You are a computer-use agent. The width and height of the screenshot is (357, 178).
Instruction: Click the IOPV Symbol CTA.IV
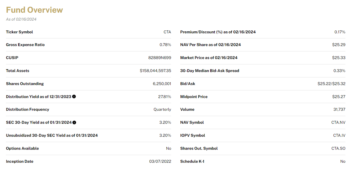[x=339, y=135]
